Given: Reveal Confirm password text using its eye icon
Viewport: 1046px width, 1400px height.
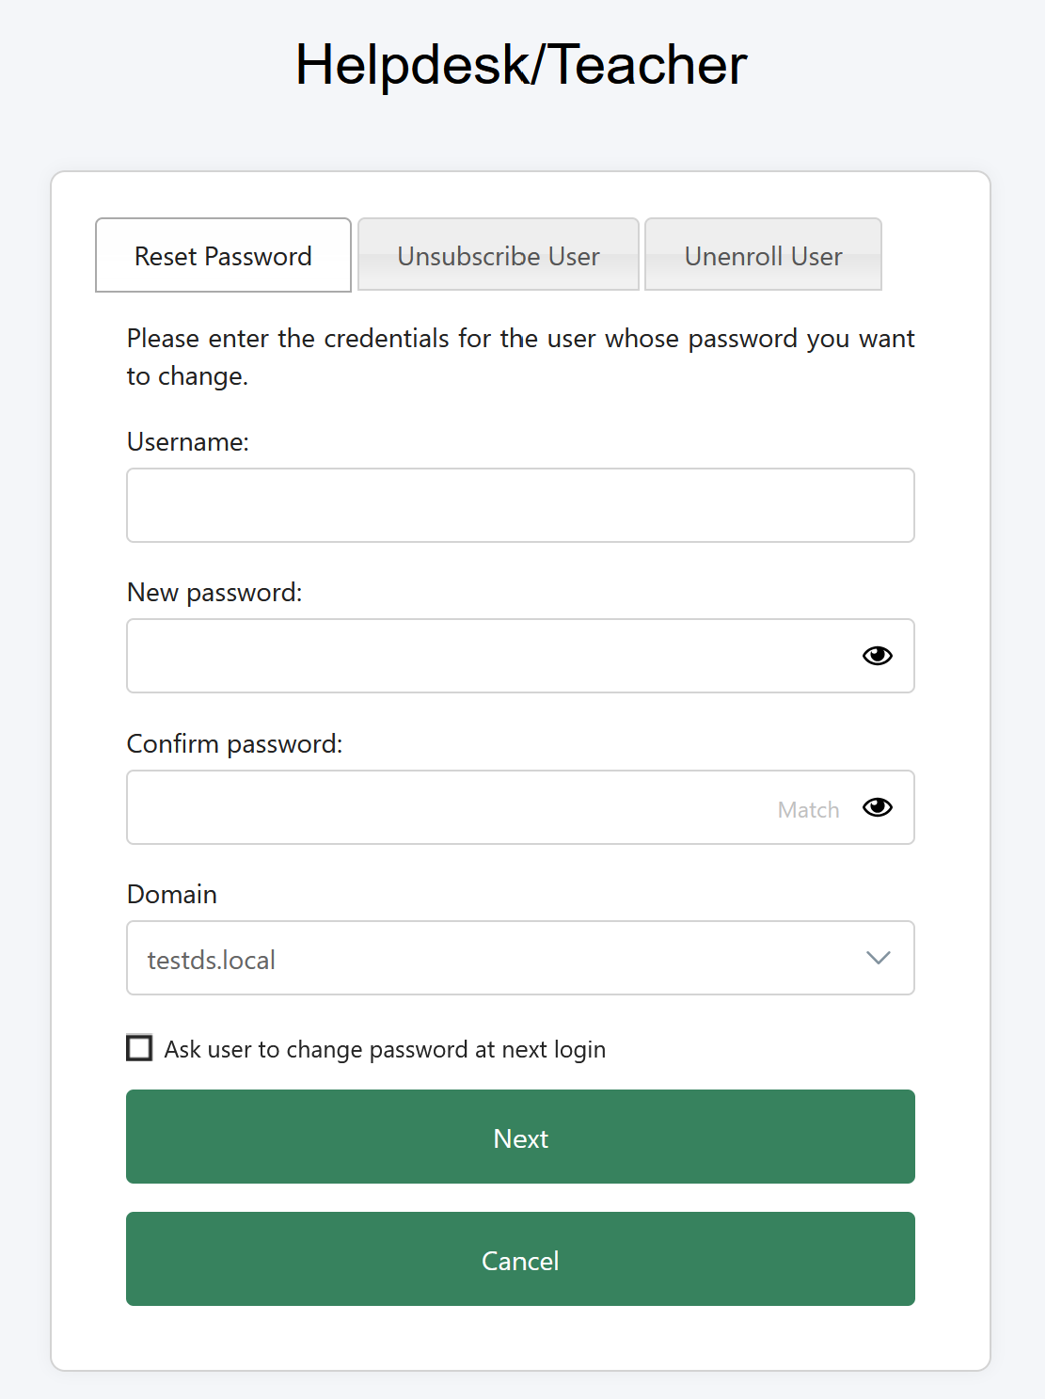Looking at the screenshot, I should tap(877, 807).
